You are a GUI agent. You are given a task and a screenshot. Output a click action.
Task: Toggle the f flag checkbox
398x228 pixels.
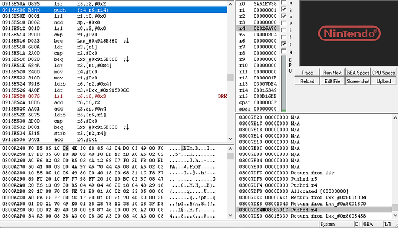pos(284,37)
